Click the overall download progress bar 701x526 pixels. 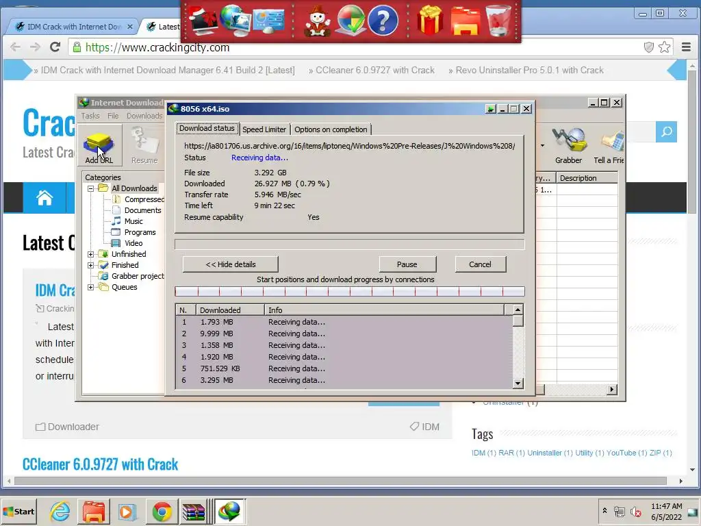pos(350,244)
